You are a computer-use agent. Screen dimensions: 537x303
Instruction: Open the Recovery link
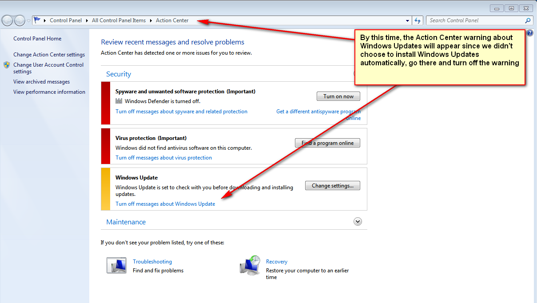coord(277,262)
